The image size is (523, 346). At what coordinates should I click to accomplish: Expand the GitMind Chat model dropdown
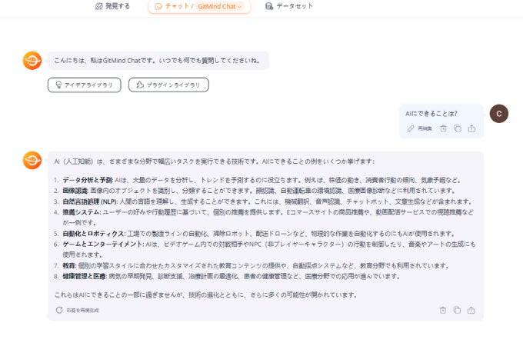pyautogui.click(x=218, y=6)
